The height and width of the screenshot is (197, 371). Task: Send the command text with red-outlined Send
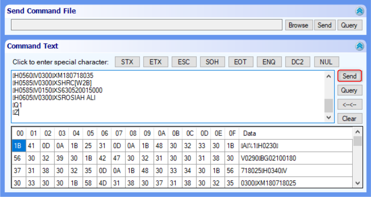(x=349, y=76)
